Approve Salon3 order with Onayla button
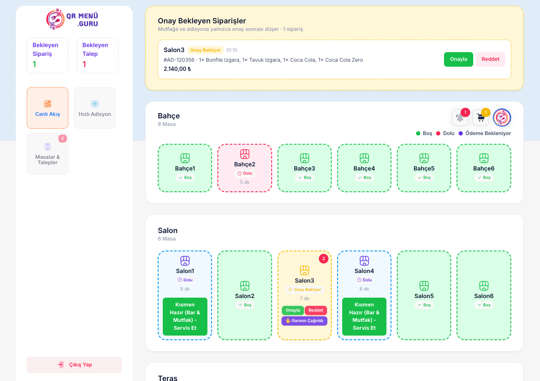This screenshot has width=540, height=381. 458,59
